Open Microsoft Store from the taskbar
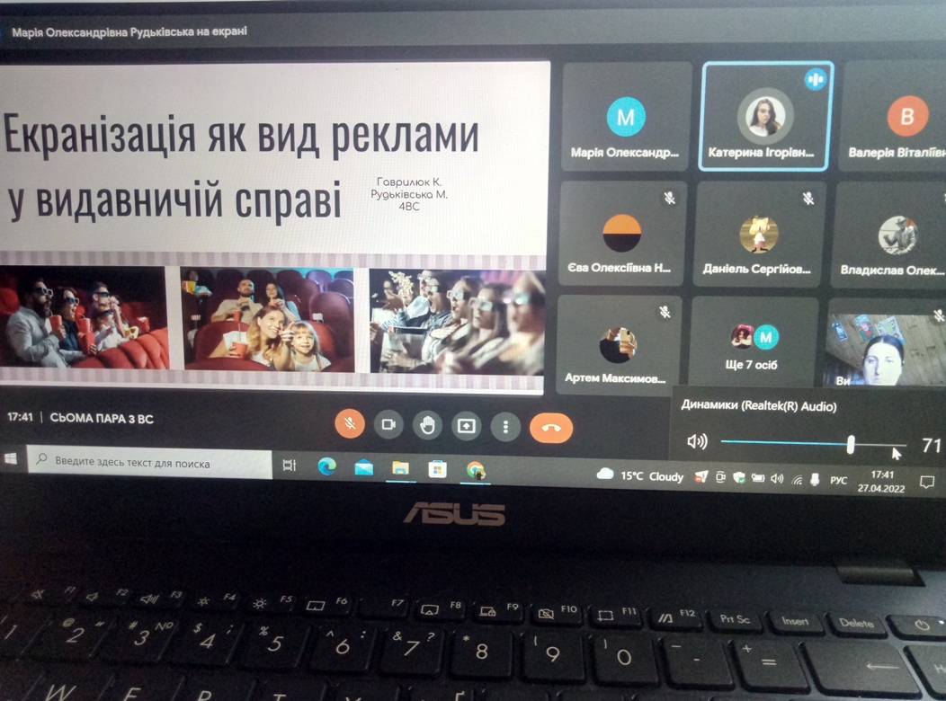Image resolution: width=946 pixels, height=701 pixels. coord(437,469)
